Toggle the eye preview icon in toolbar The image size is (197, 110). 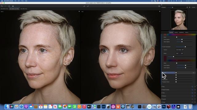pos(159,6)
